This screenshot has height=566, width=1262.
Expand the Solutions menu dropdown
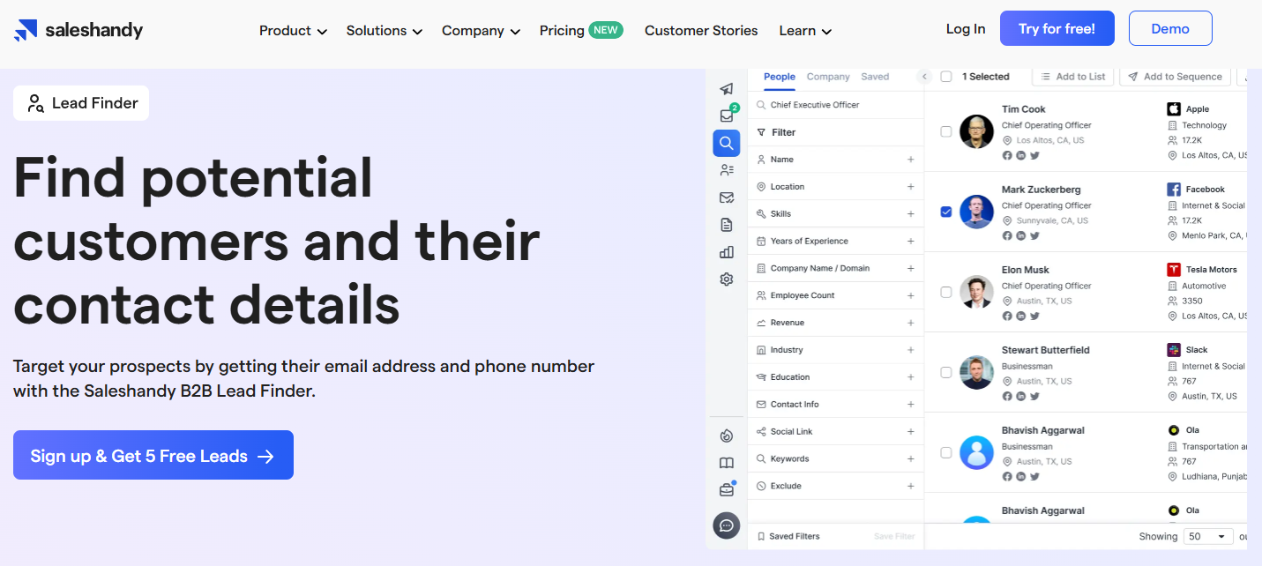[x=385, y=31]
